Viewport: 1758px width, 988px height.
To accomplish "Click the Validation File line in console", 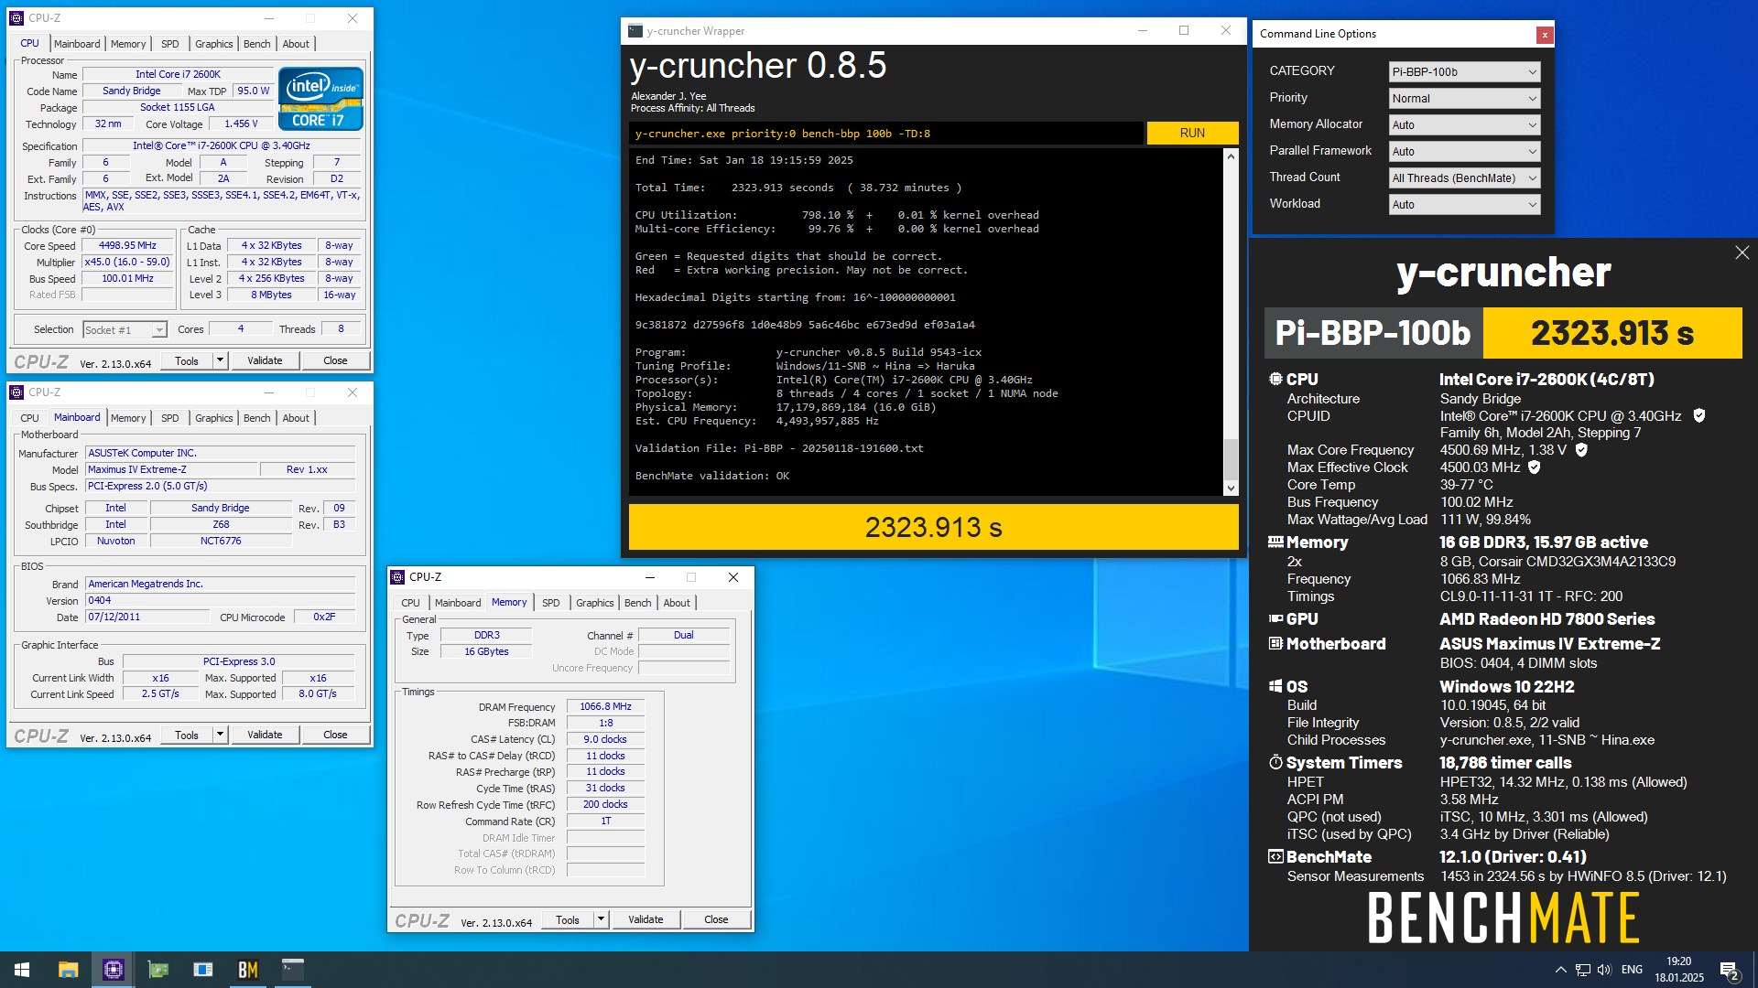I will [779, 448].
